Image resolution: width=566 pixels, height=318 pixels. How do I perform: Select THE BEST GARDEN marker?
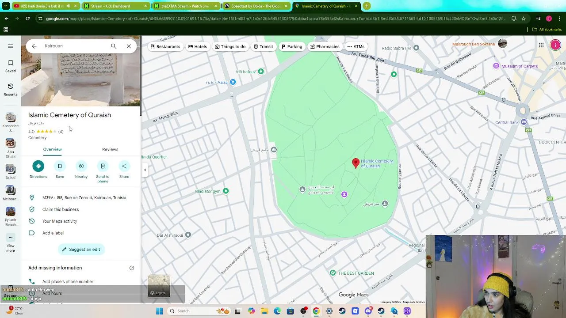pos(333,273)
